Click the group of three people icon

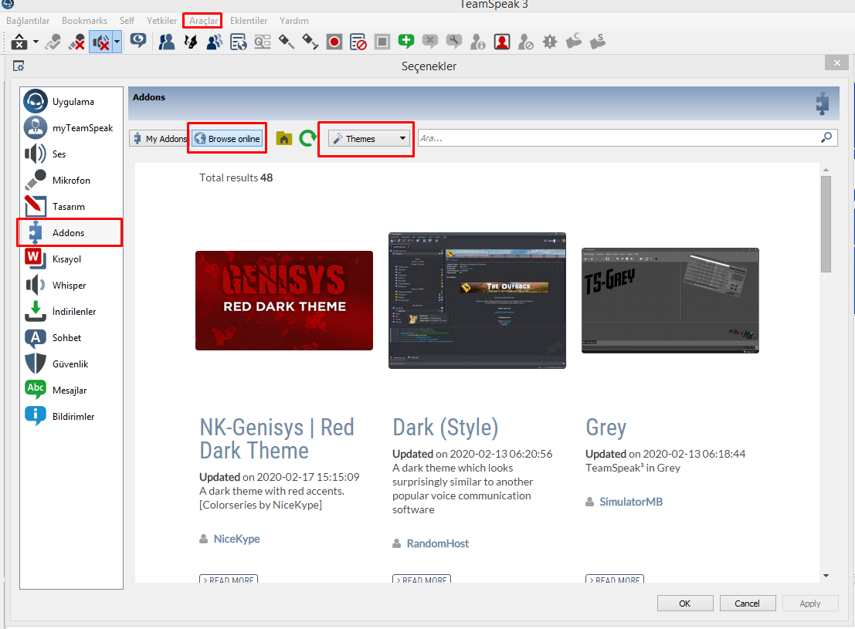pyautogui.click(x=214, y=42)
